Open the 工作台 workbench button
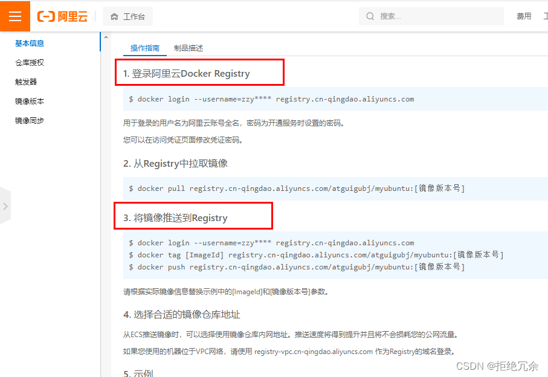The image size is (548, 377). (x=127, y=16)
